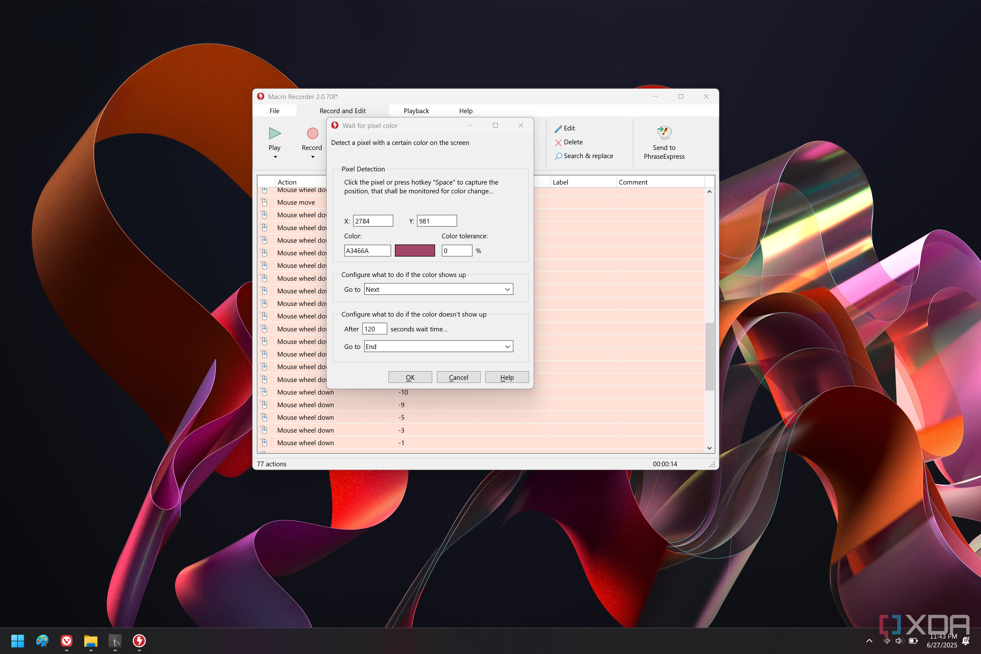Select Mouse wheel down row with -9

pos(481,405)
